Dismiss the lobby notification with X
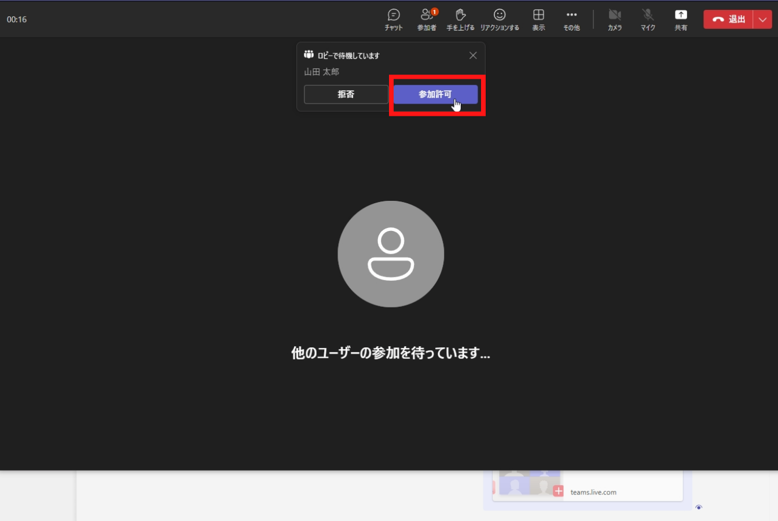 473,56
